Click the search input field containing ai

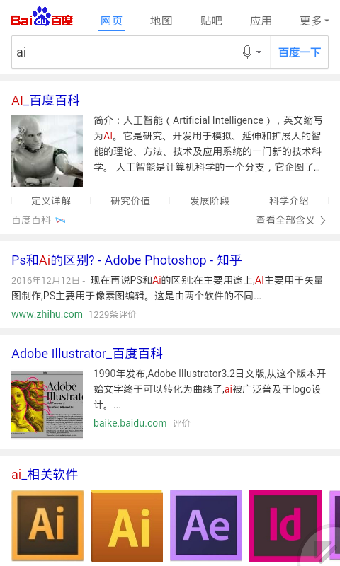(127, 52)
